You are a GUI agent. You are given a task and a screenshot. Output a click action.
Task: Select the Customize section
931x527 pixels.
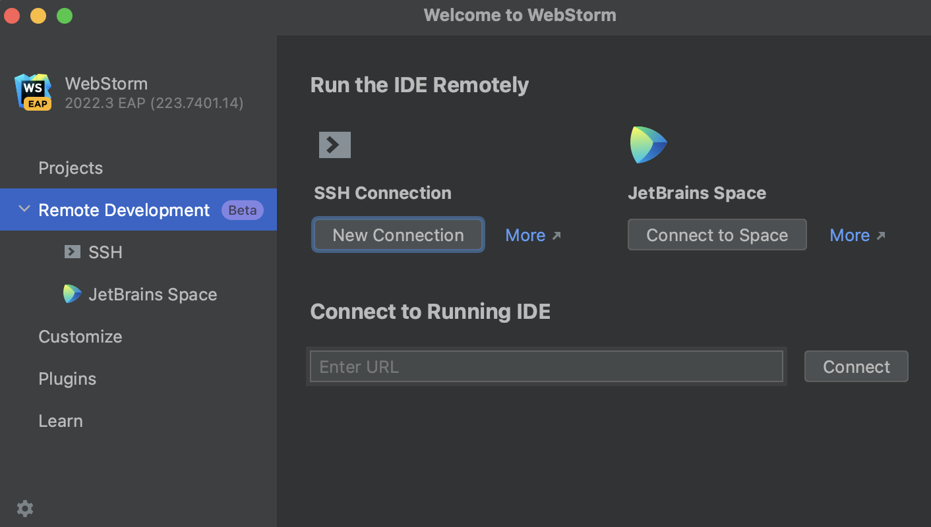tap(80, 336)
